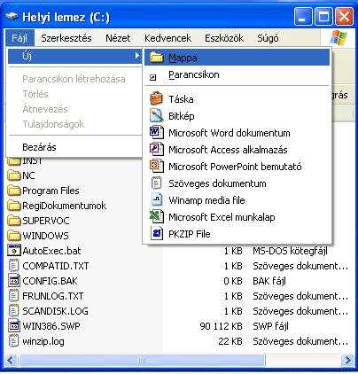
Task: Click the Parancsikon shortcut icon in submenu
Action: pos(152,78)
